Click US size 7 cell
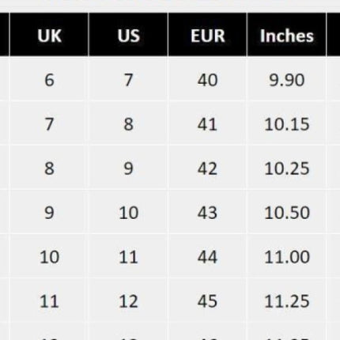This screenshot has width=340, height=340. pyautogui.click(x=128, y=80)
